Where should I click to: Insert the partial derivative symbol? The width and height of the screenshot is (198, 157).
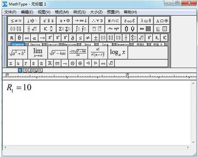pyautogui.click(x=72, y=38)
